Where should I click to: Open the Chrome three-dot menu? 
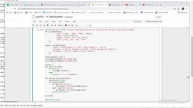click(187, 9)
